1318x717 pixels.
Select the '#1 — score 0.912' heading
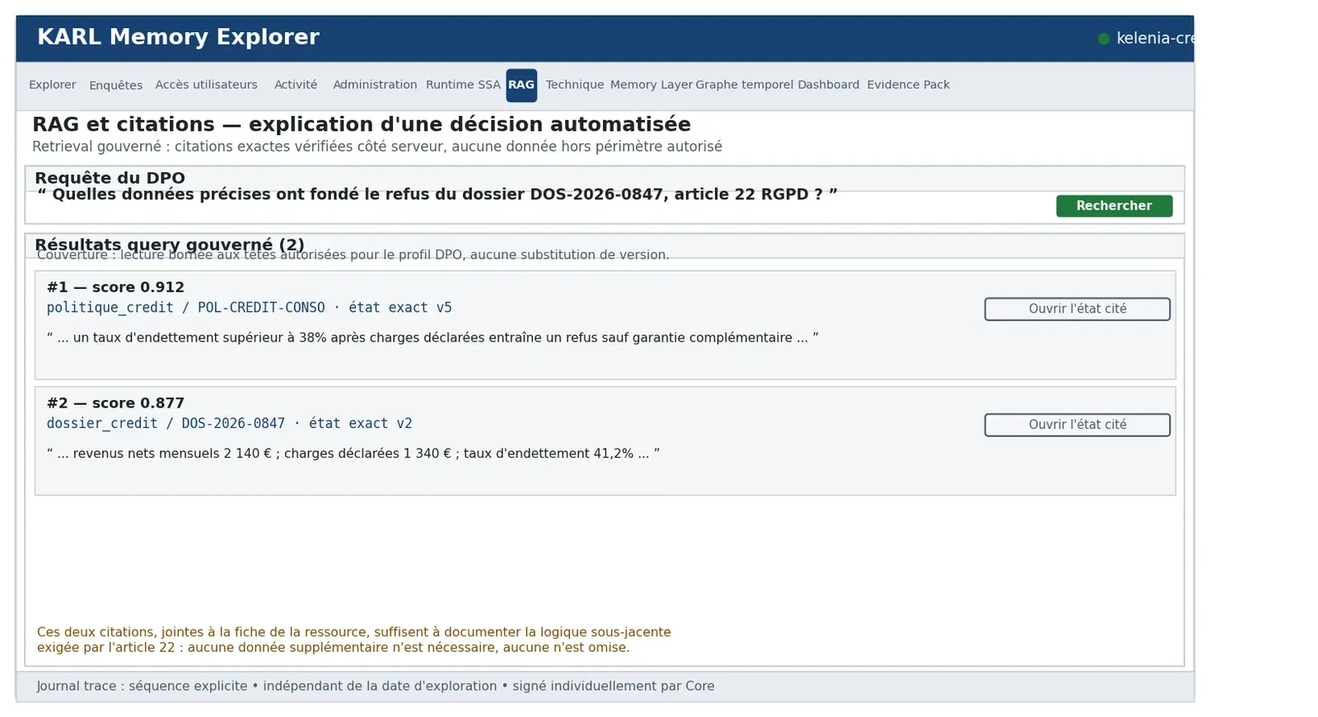[115, 287]
